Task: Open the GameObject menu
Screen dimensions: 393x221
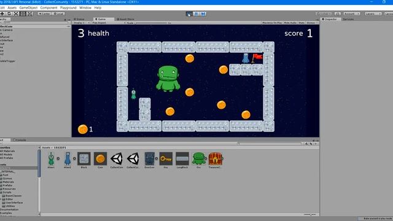Action: pos(28,8)
